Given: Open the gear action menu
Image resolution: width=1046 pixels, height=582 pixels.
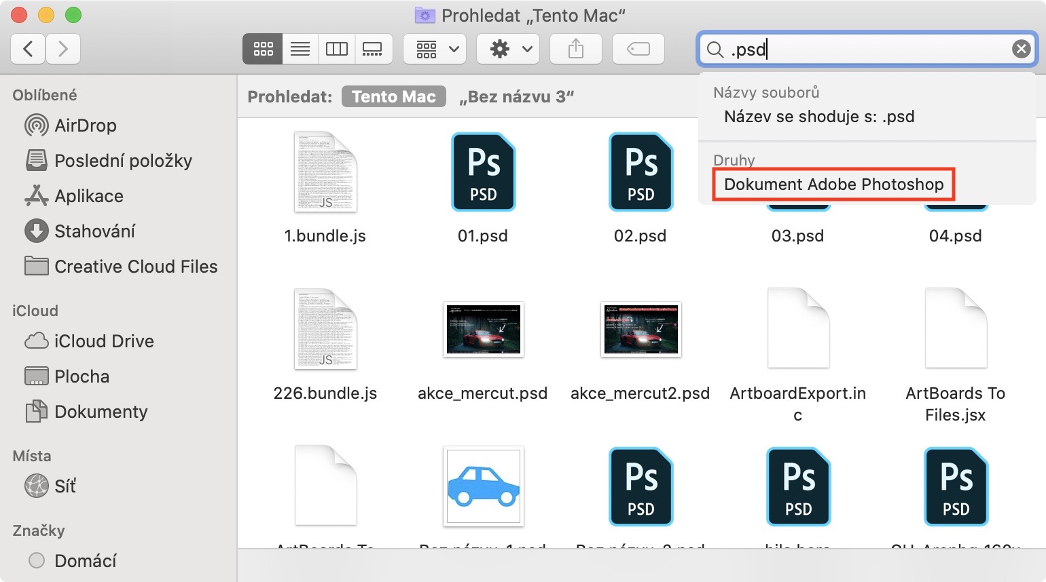Looking at the screenshot, I should point(508,49).
